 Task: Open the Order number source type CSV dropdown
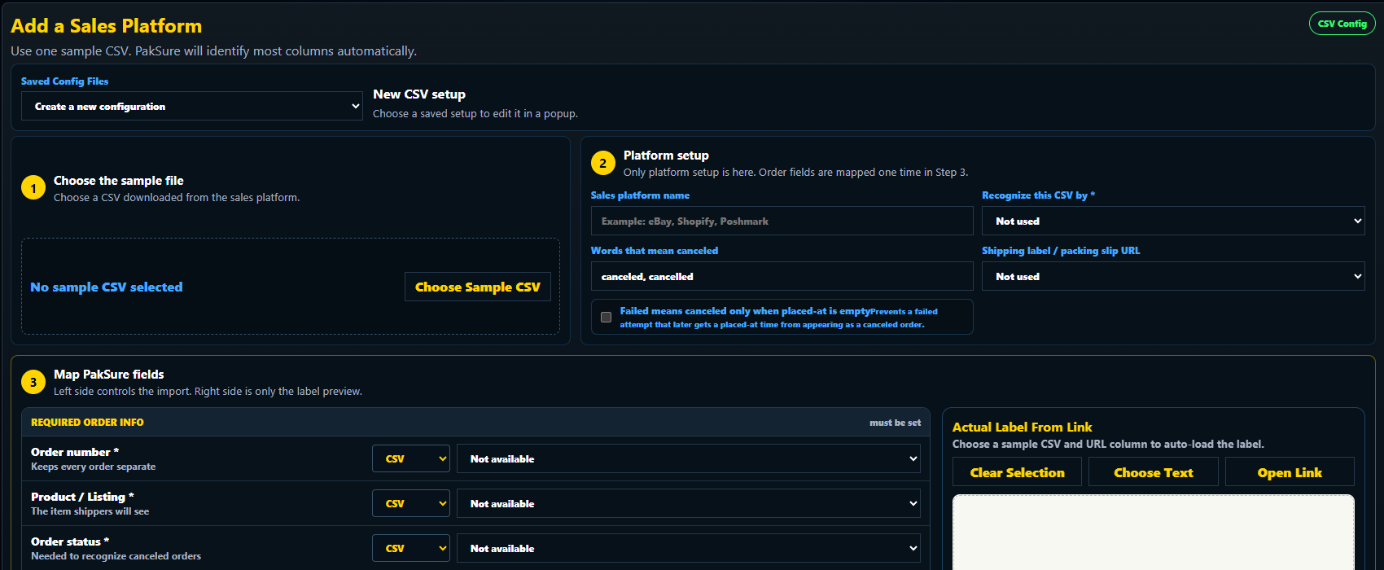point(411,458)
